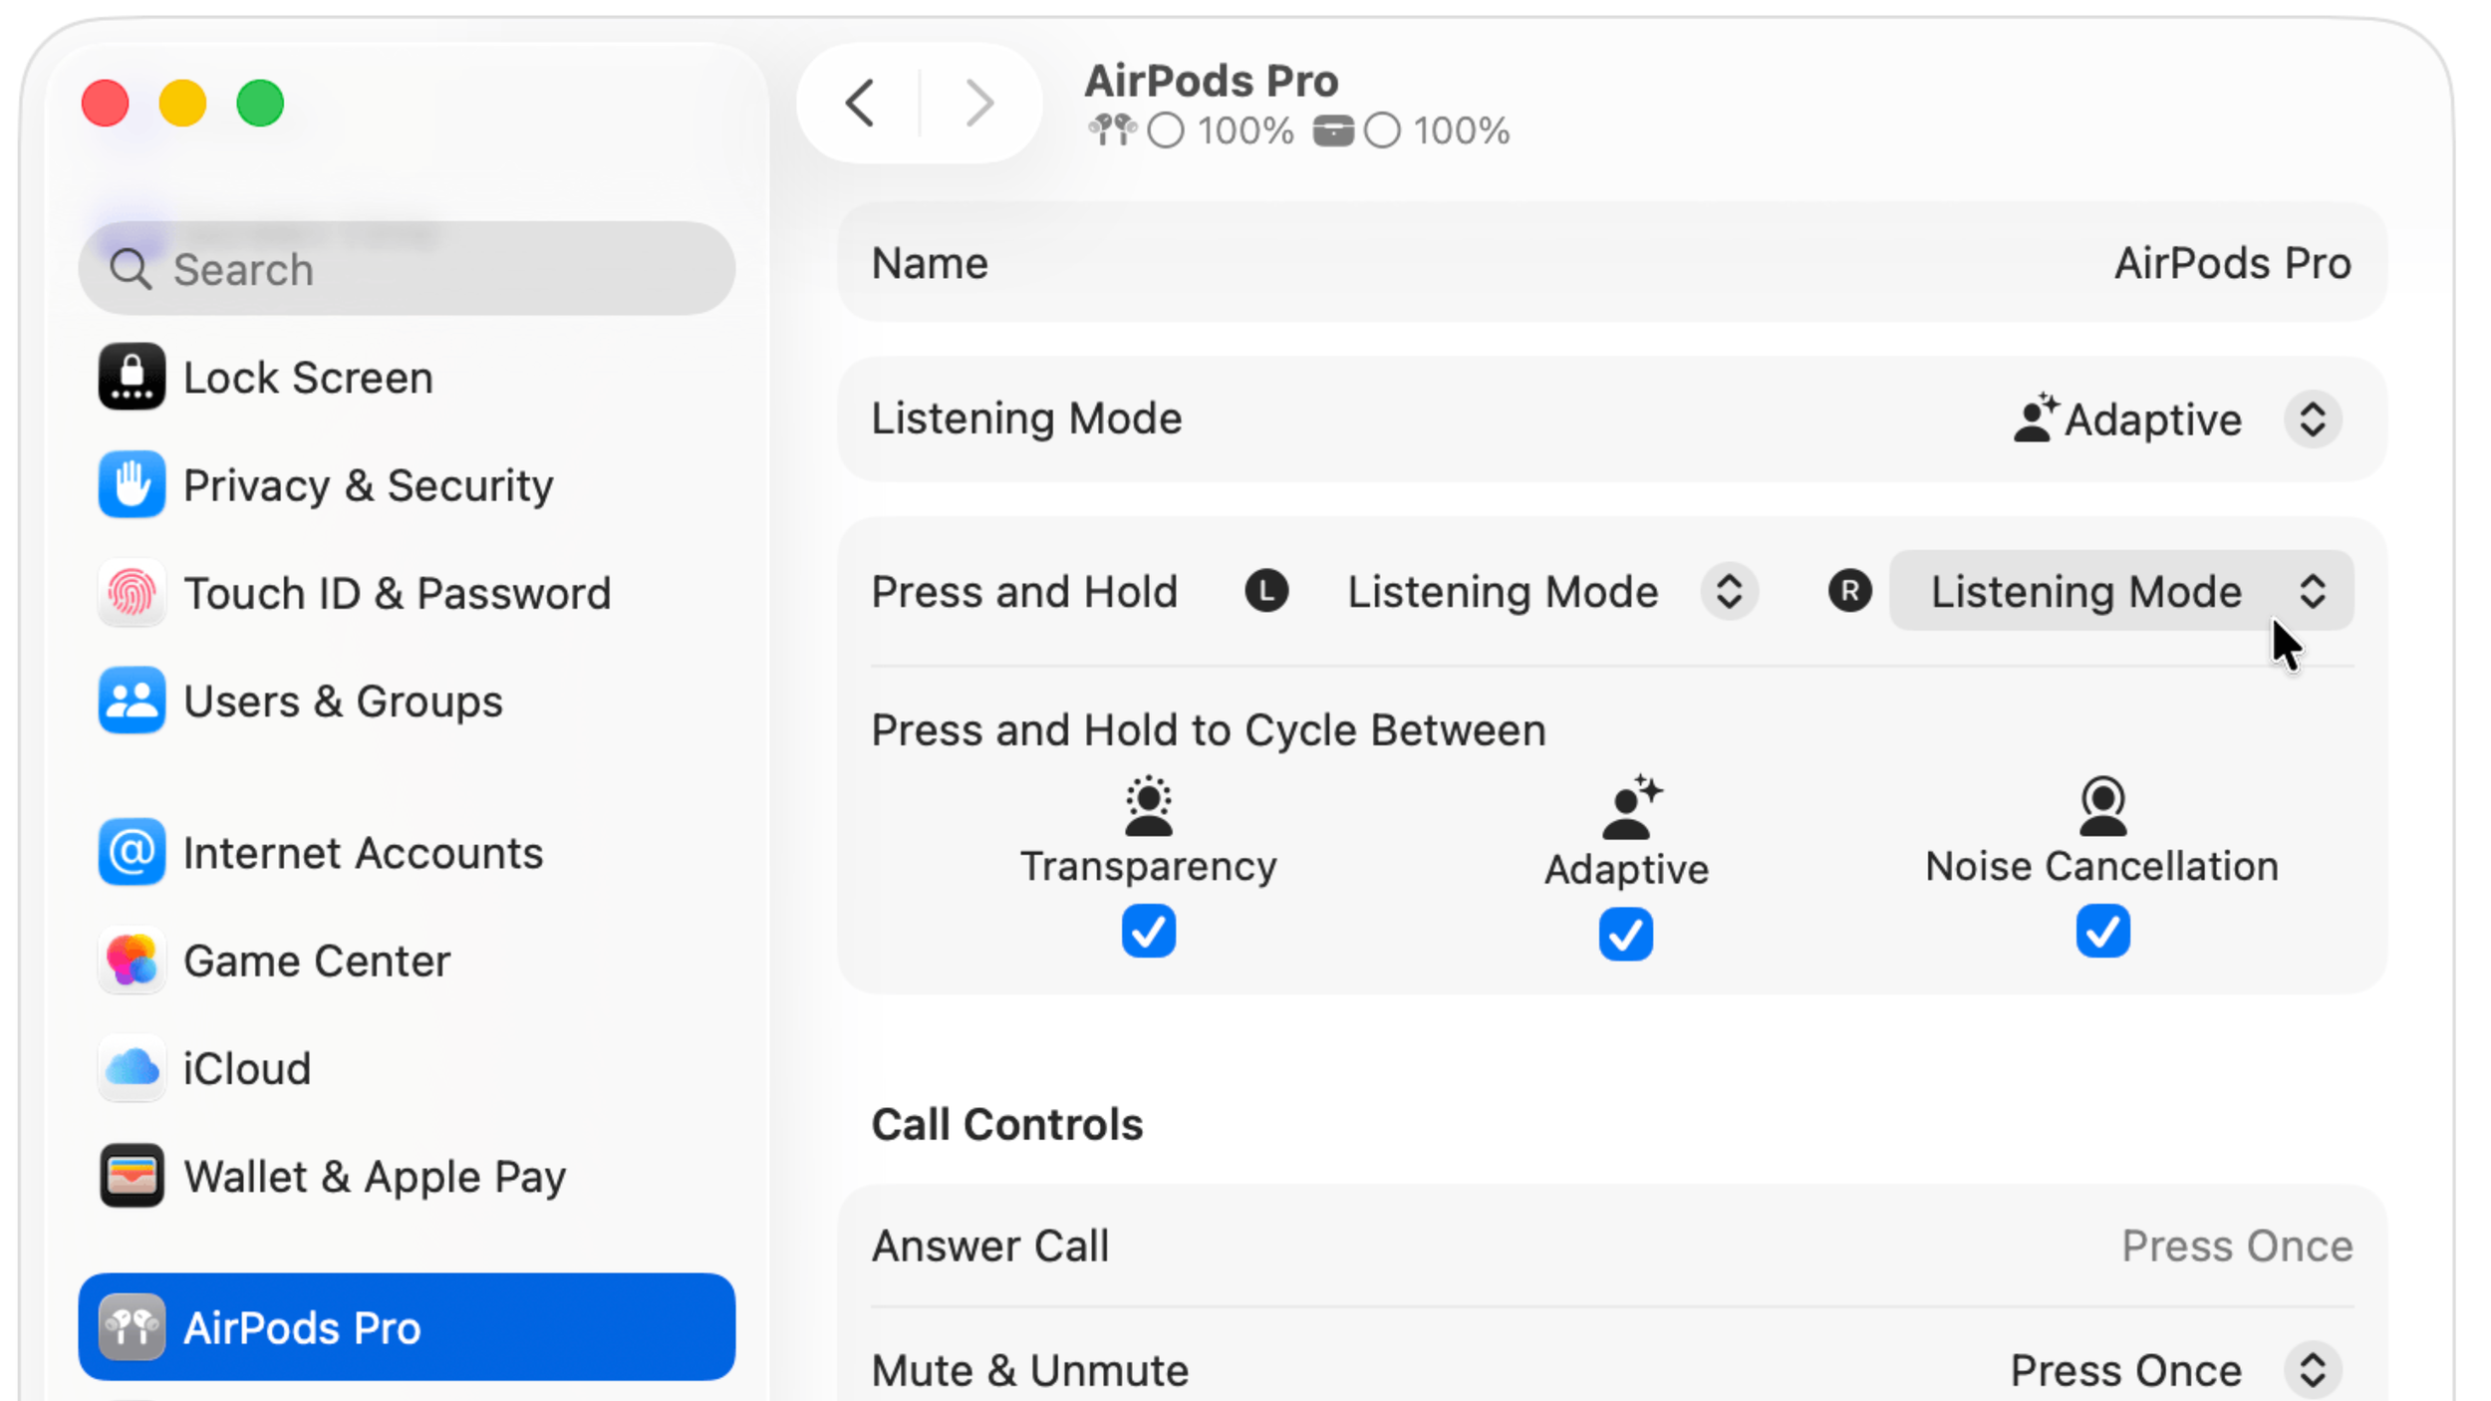
Task: Open the Listening Mode Adaptive dropdown
Action: (2177, 420)
